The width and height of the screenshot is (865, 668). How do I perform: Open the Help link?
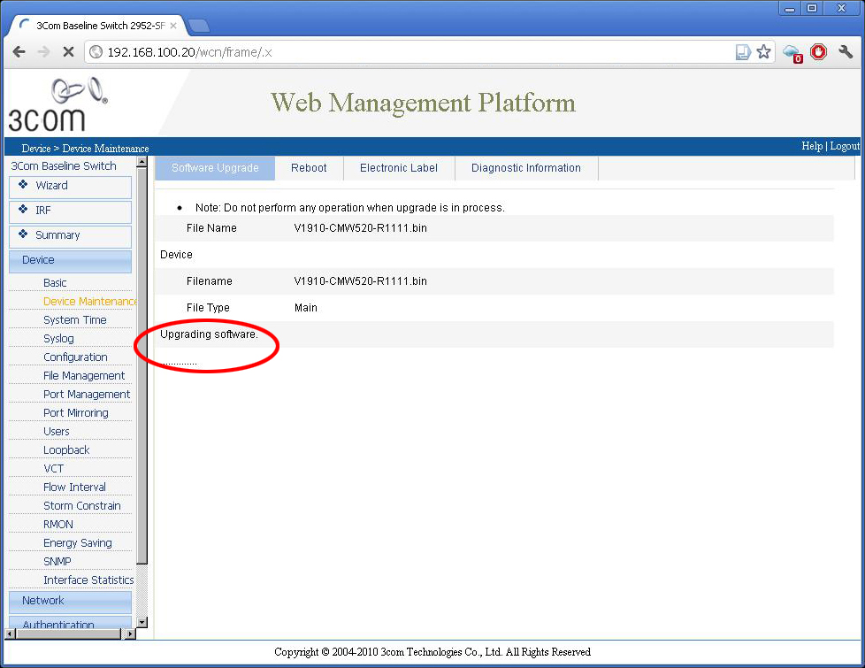pos(812,146)
